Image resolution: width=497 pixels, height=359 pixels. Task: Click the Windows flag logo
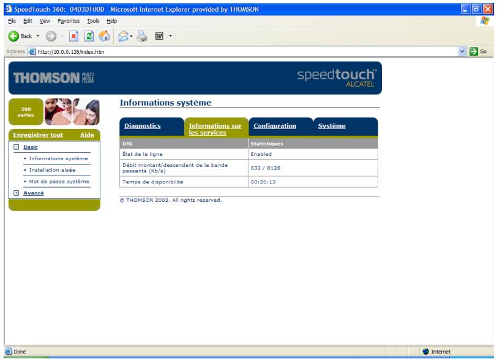point(485,21)
